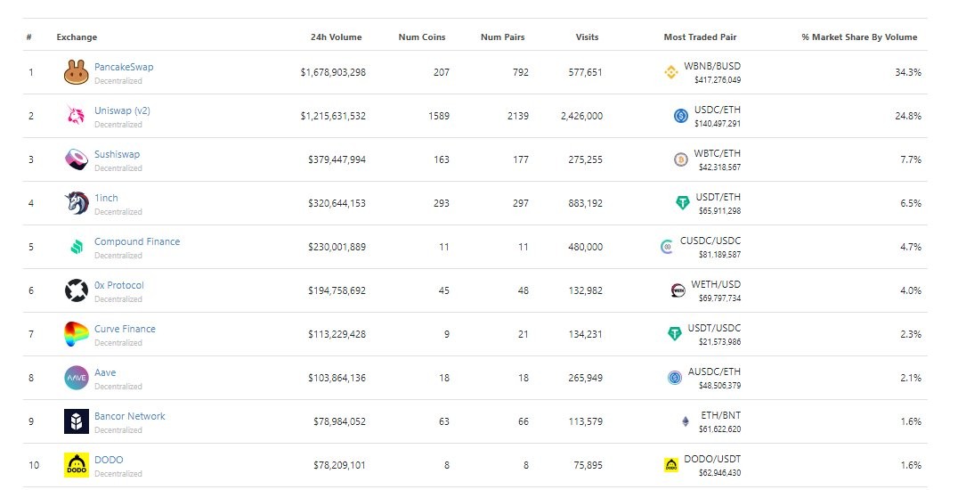Click the DODO/USDT pair icon
Image resolution: width=966 pixels, height=490 pixels.
(x=671, y=465)
